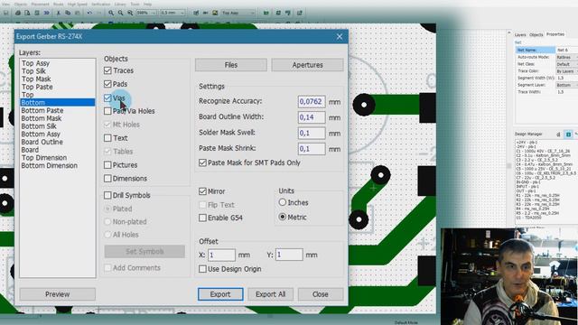578x325 pixels.
Task: Toggle Paste Mask for SMT Pads Only
Action: coord(202,162)
